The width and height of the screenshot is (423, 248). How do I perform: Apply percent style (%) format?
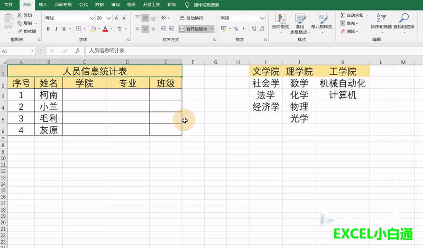point(236,28)
